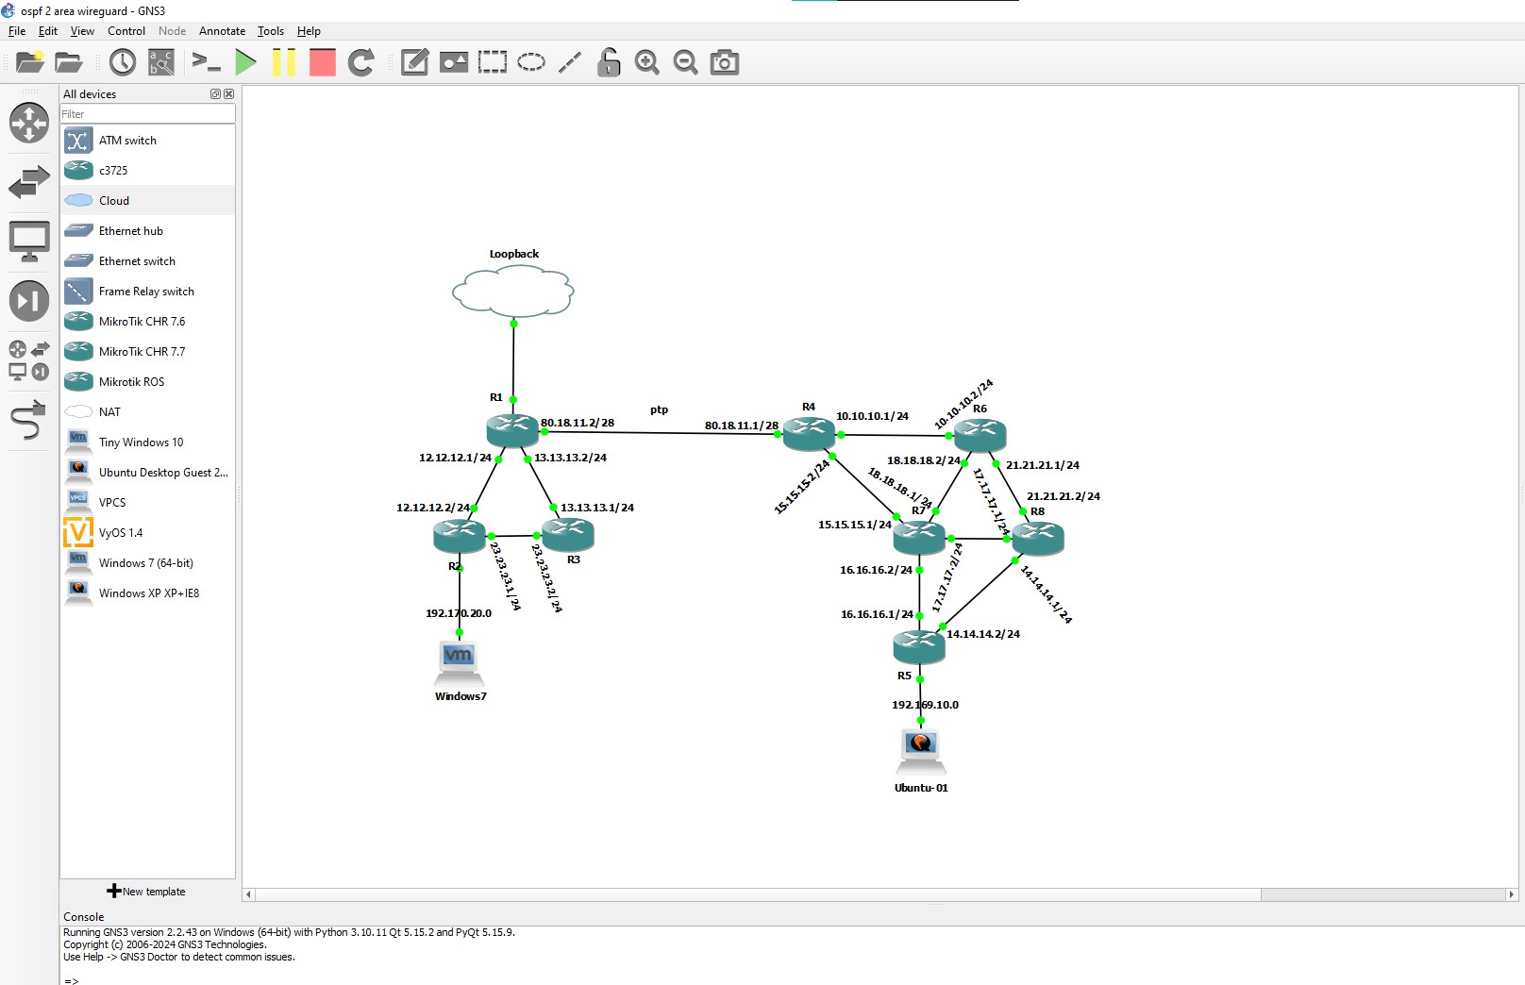Select the Windows7 VM node

[459, 664]
